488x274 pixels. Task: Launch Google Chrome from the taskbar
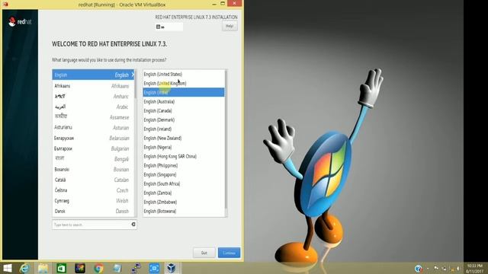pos(98,268)
